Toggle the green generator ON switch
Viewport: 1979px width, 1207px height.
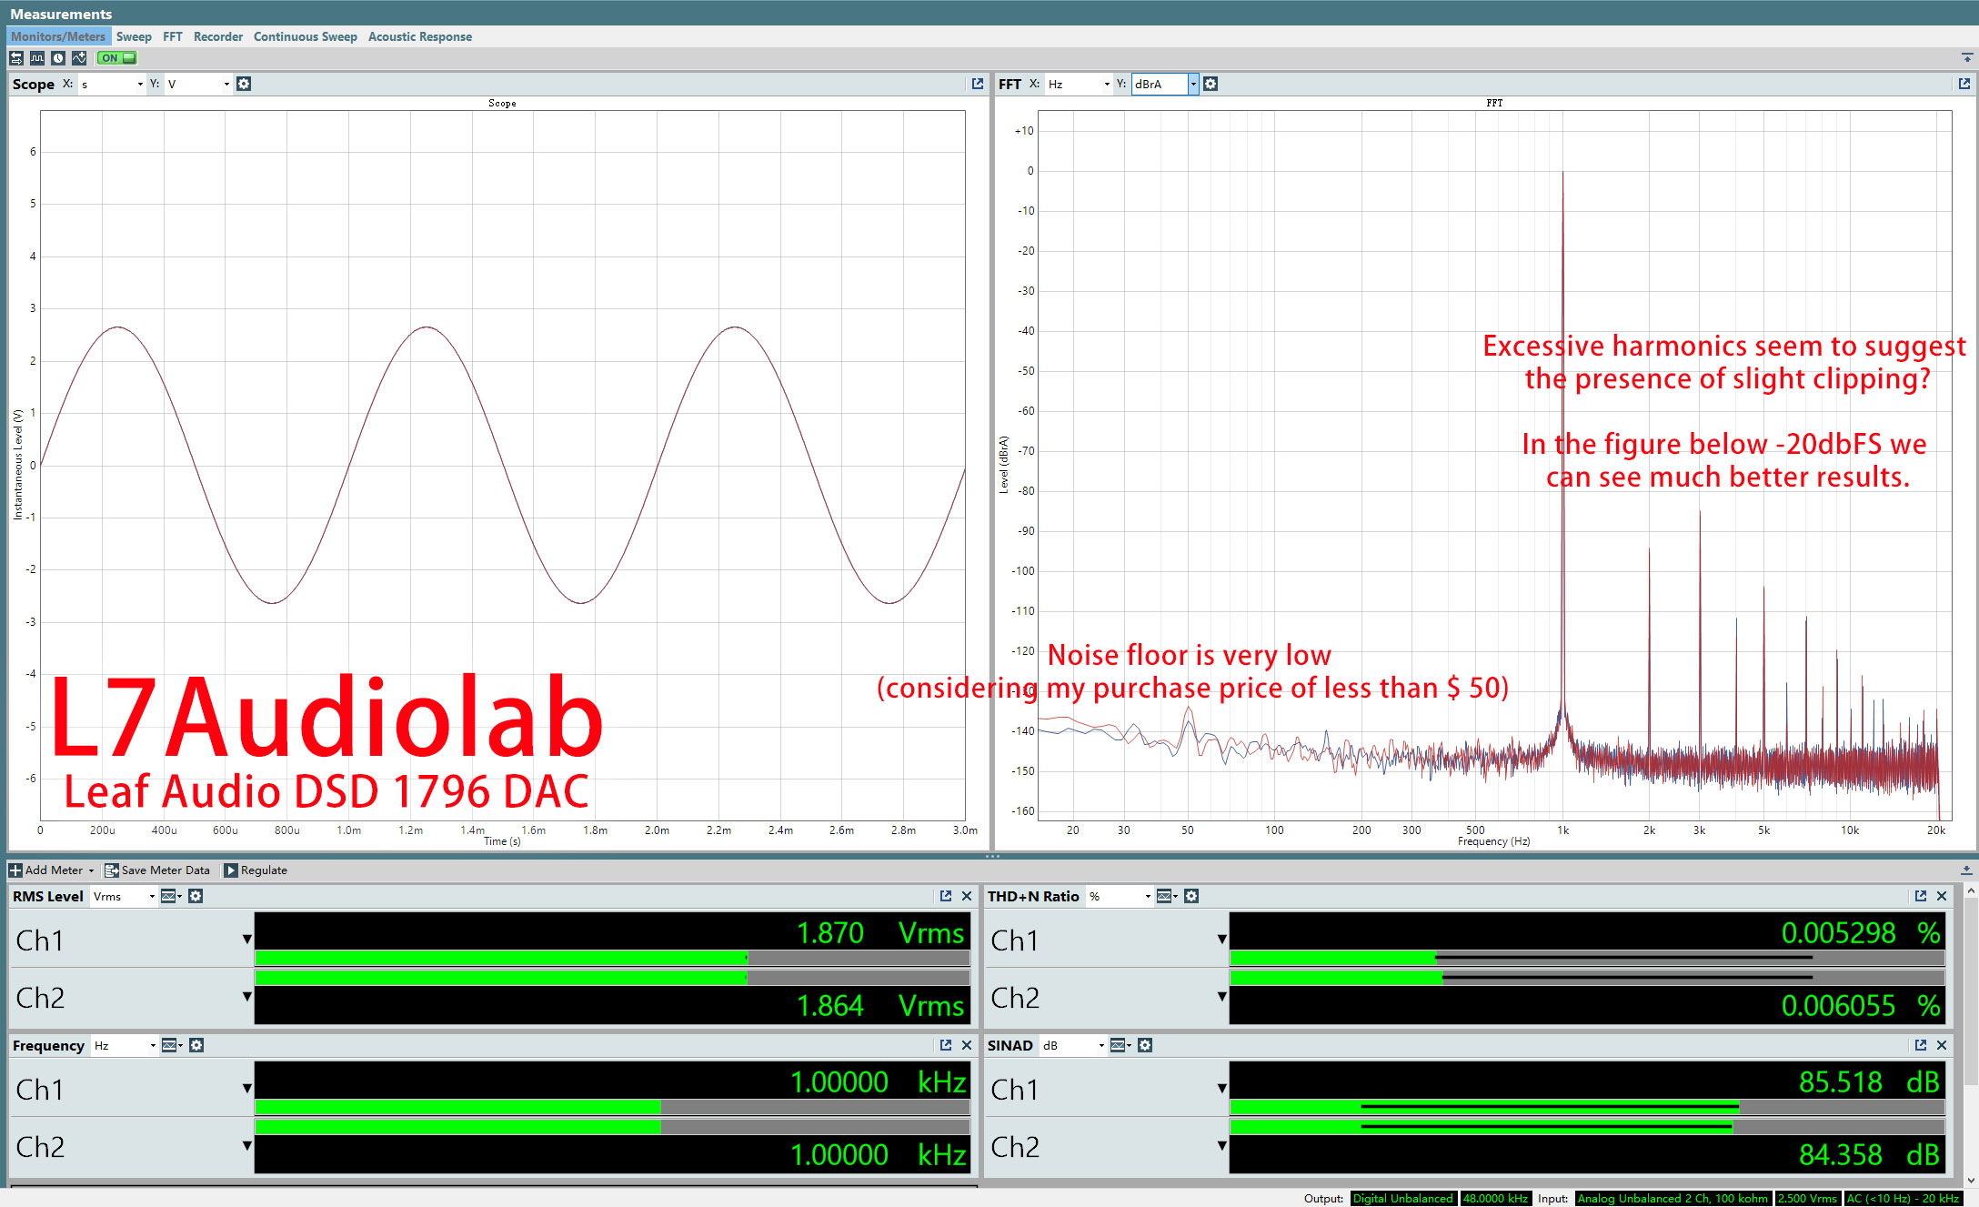(117, 58)
